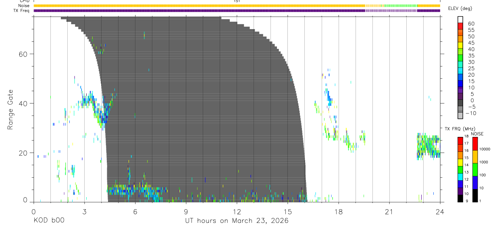Image resolution: width=495 pixels, height=229 pixels.
Task: Click the "KOD b00" radar beam label
Action: [x=49, y=221]
